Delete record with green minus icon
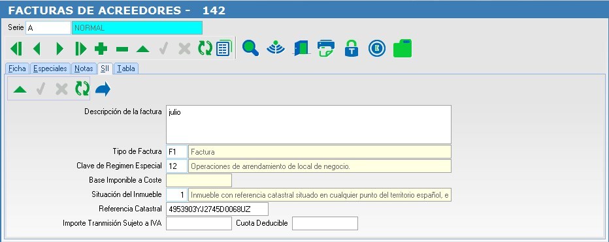Image resolution: width=609 pixels, height=242 pixels. 122,50
